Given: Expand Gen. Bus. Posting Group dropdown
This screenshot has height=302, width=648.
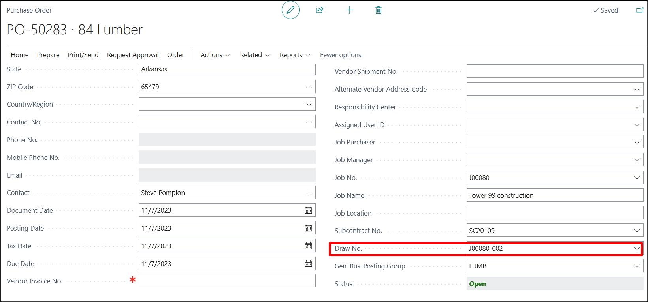Looking at the screenshot, I should tap(637, 266).
